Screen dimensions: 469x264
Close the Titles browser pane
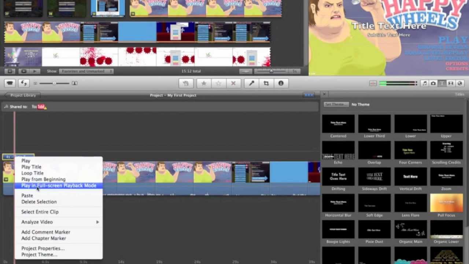324,94
